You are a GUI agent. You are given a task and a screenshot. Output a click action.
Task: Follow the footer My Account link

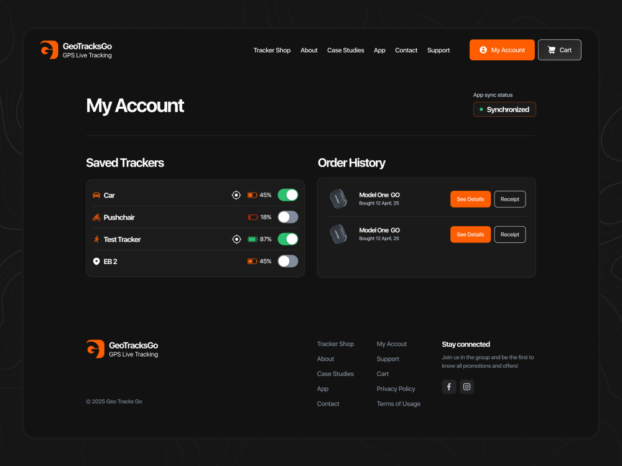pos(392,344)
